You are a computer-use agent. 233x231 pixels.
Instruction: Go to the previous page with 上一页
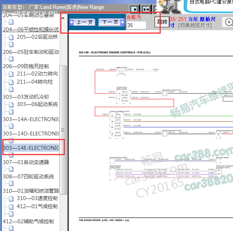point(82,22)
